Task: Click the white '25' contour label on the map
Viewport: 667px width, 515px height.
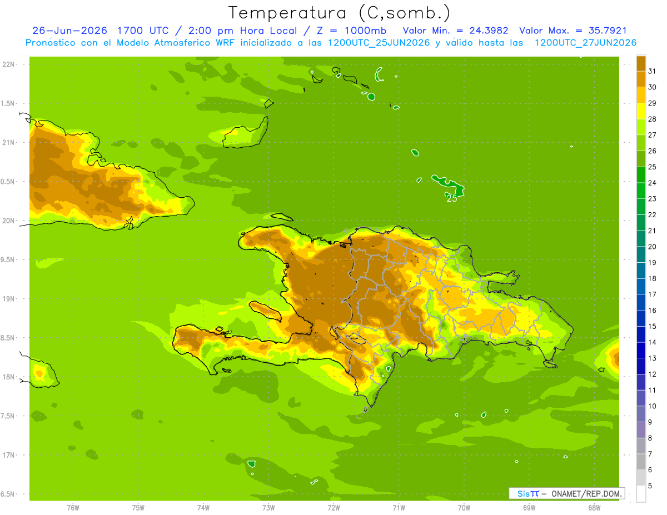Action: tap(452, 198)
